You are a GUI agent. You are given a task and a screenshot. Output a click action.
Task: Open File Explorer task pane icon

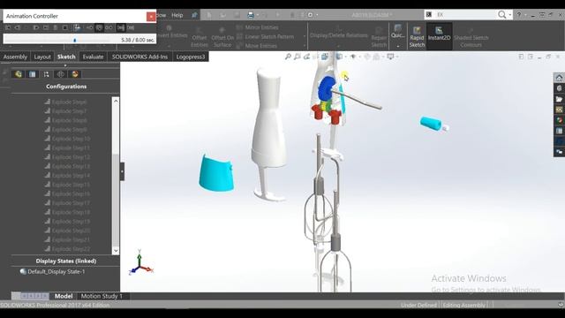[x=559, y=99]
